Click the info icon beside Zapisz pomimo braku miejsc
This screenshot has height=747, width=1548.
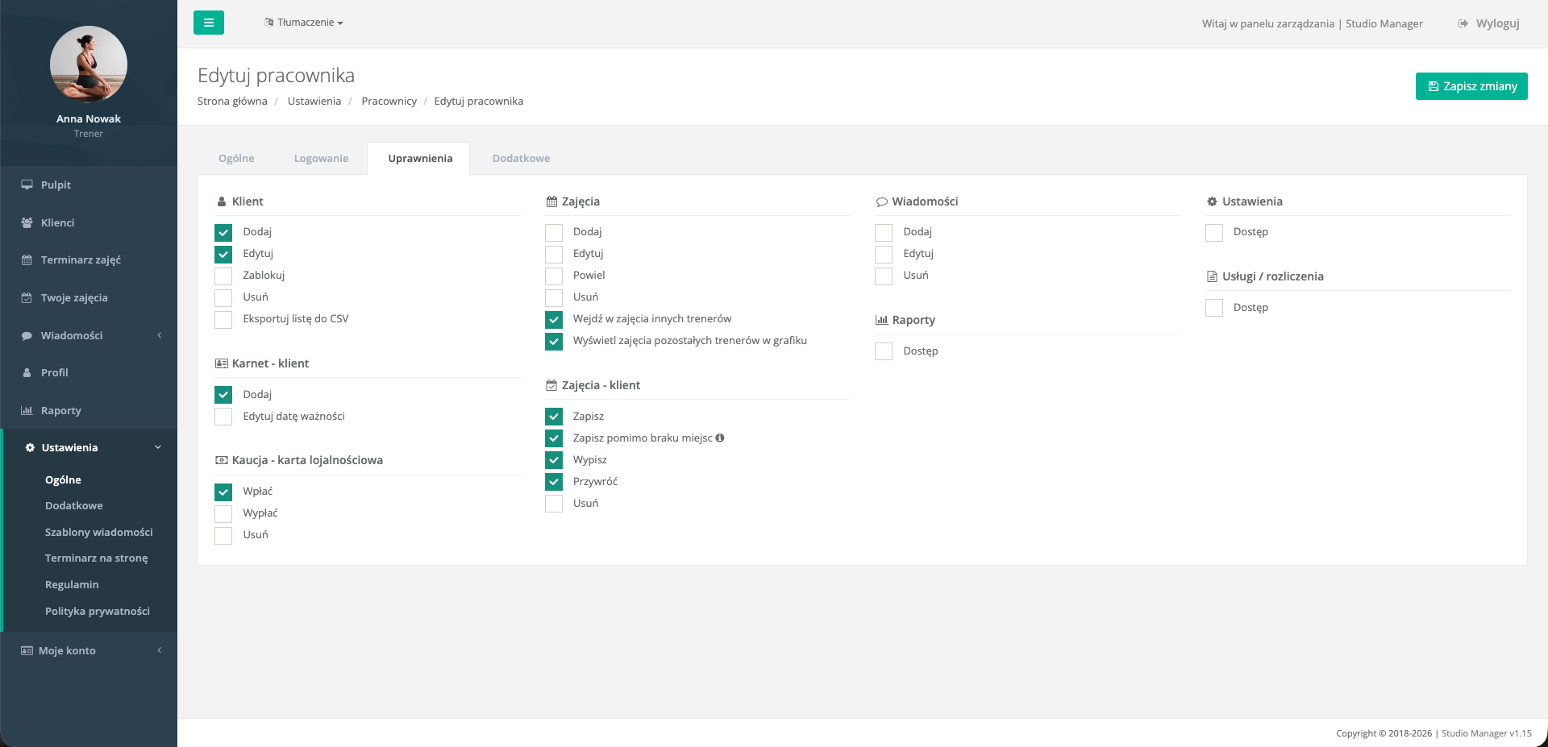720,438
